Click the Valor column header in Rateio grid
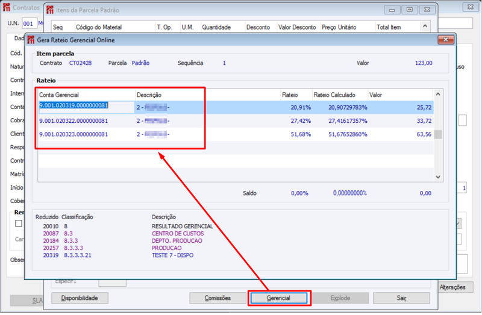The height and width of the screenshot is (315, 482). (x=401, y=95)
